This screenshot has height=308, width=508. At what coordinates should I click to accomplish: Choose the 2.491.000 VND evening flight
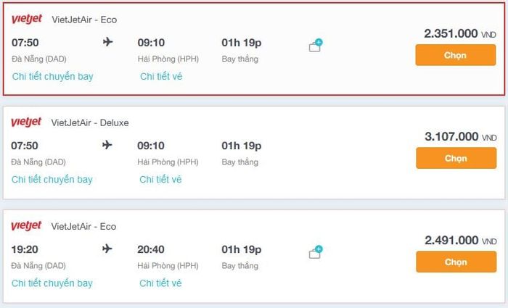point(456,262)
